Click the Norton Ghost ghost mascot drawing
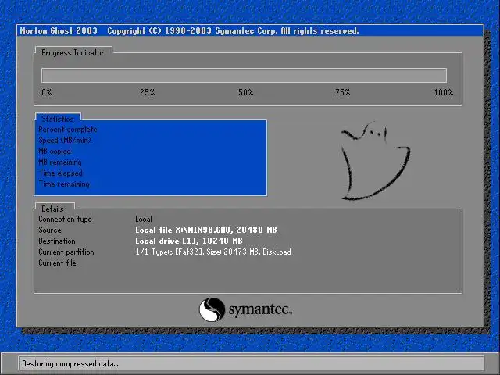 tap(375, 160)
